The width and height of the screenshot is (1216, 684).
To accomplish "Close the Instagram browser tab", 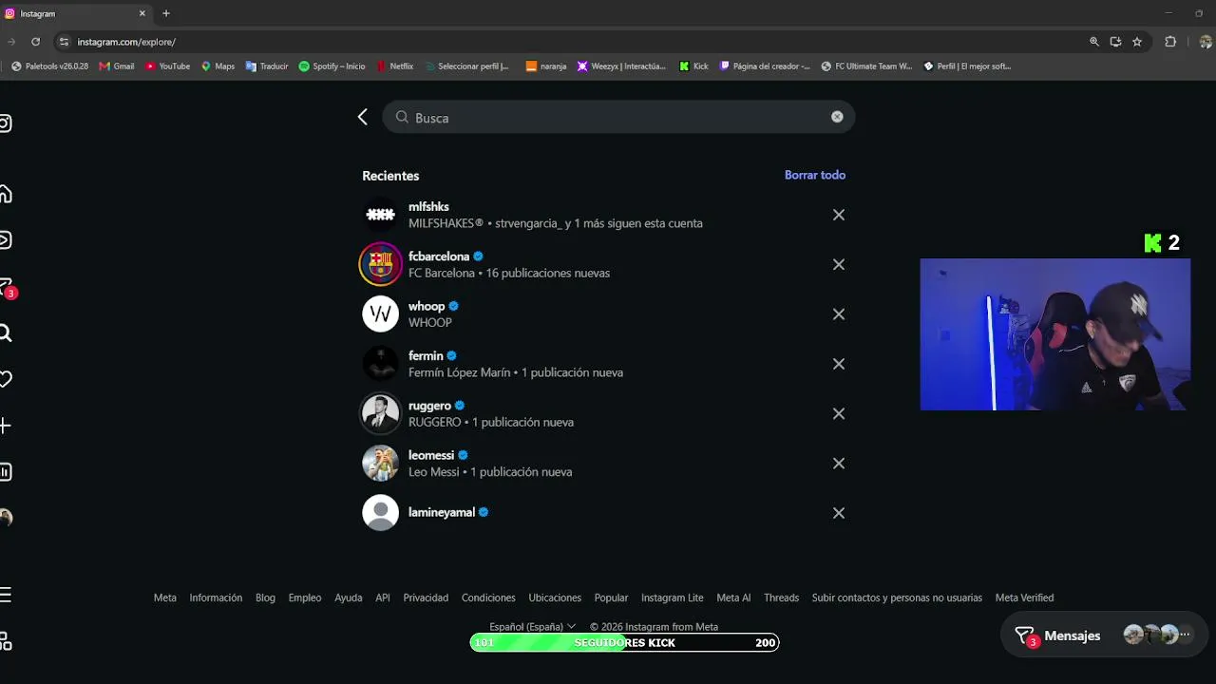I will tap(142, 13).
